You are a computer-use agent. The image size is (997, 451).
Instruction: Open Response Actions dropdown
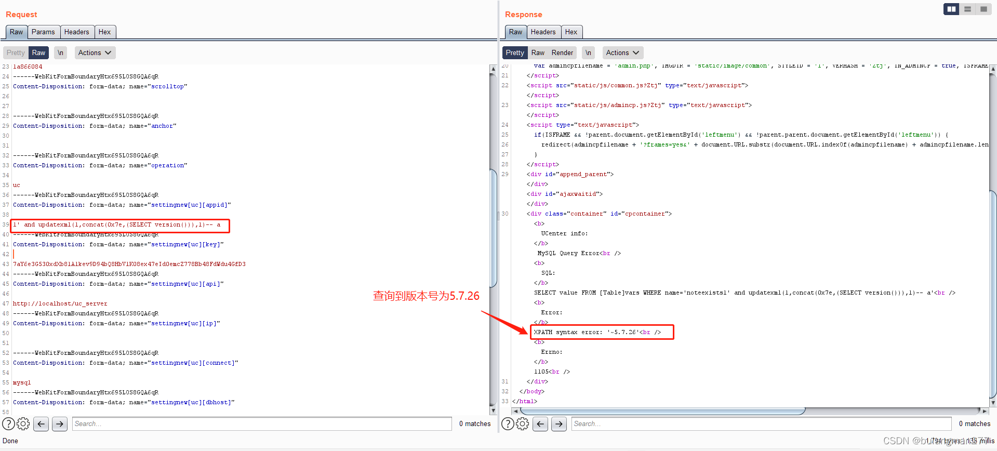coord(622,52)
